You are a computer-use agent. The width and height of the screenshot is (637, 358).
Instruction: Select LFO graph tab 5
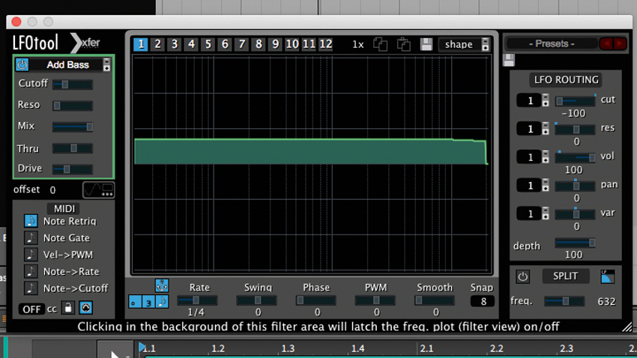tap(208, 44)
